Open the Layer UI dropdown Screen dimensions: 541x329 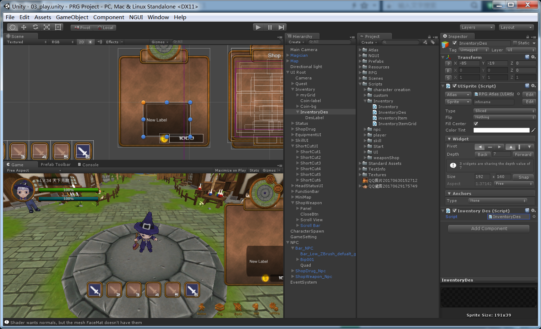[521, 50]
